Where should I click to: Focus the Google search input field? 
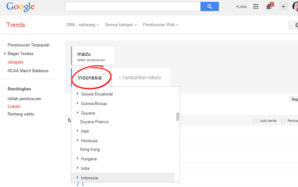(x=133, y=7)
